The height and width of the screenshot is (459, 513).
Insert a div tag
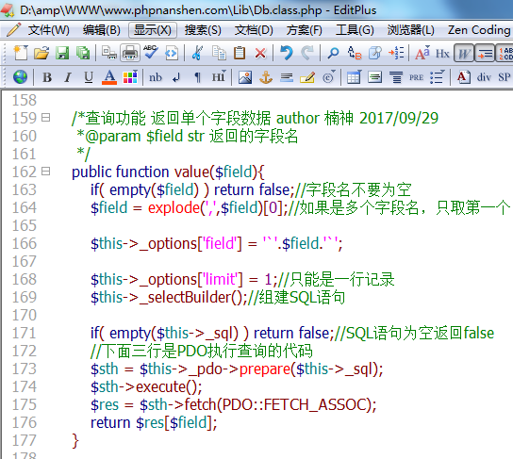point(484,77)
